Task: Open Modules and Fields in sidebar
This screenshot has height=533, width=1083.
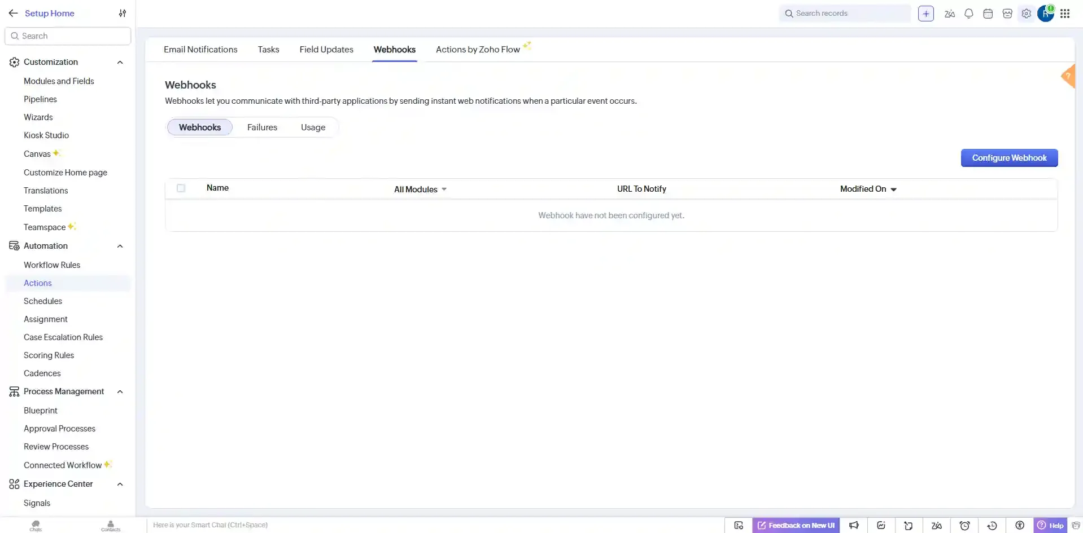Action: (x=59, y=81)
